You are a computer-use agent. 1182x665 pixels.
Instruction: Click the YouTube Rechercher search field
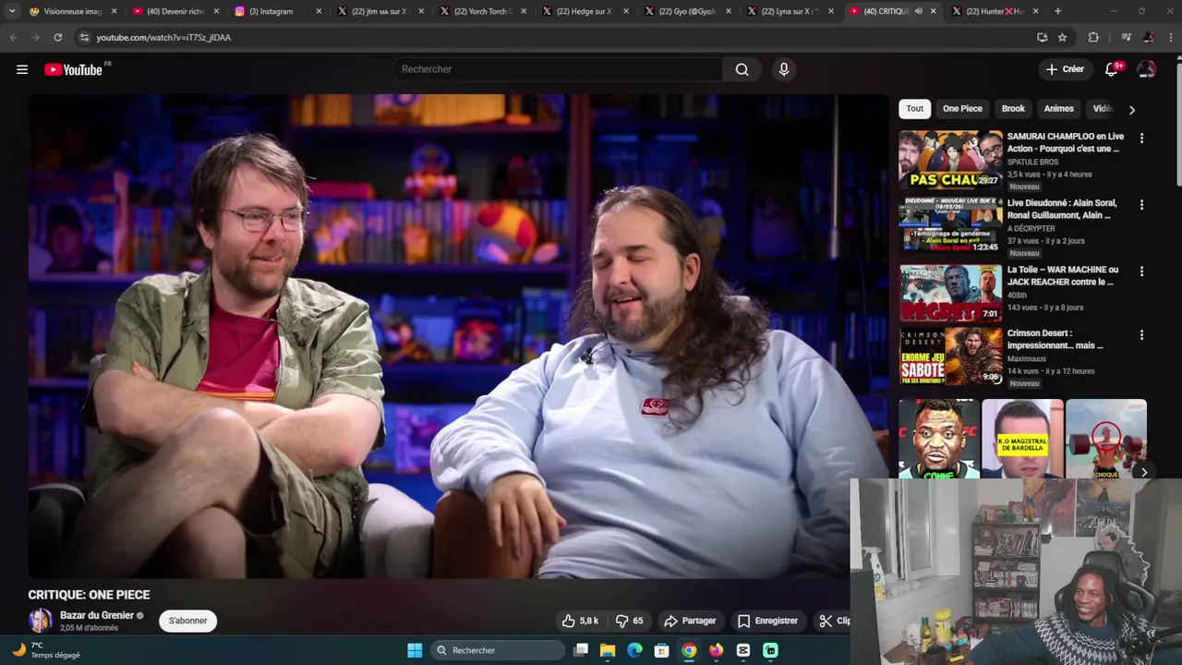(x=558, y=69)
